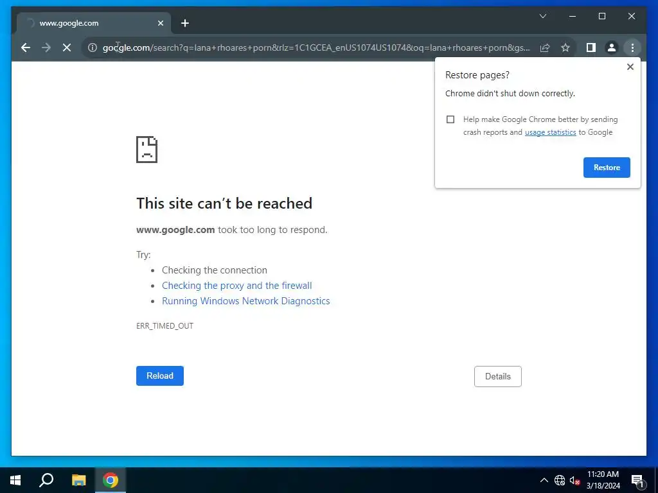Screen dimensions: 658x493
Task: Open a new tab with plus button
Action: [x=185, y=24]
